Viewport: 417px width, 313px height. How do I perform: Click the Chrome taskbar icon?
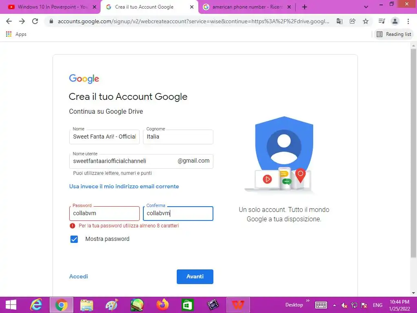click(61, 305)
